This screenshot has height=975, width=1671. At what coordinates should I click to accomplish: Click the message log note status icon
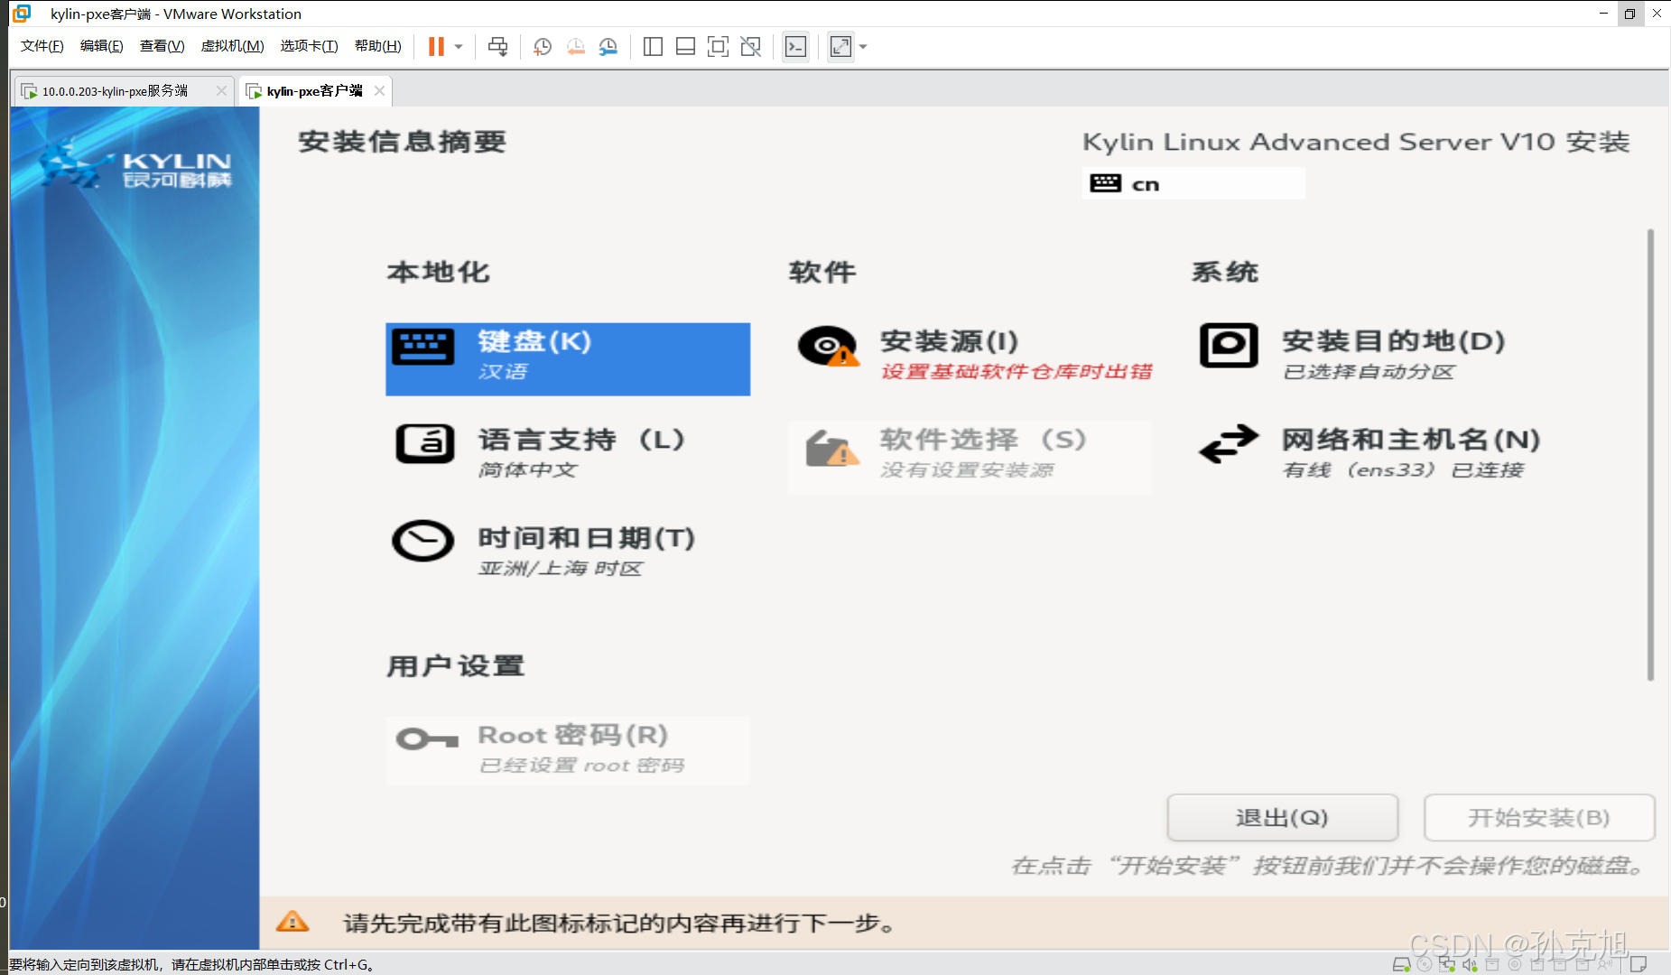(1639, 964)
